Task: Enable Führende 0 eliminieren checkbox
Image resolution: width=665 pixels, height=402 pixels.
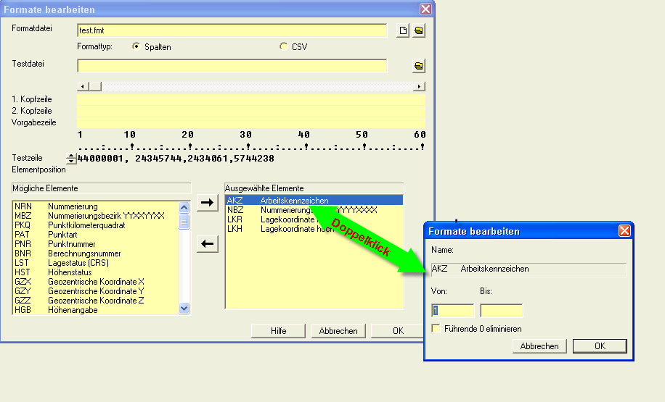Action: pos(436,329)
